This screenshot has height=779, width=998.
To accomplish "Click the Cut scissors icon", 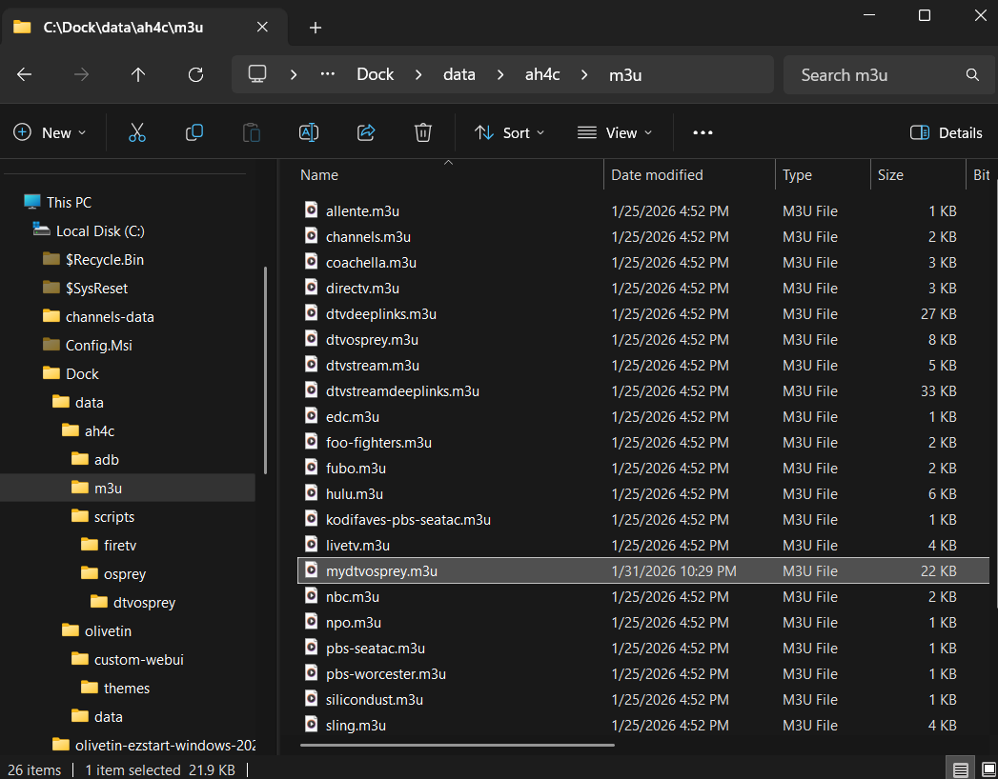I will [x=137, y=133].
